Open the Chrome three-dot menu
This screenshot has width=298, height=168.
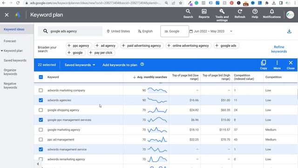coord(295,3)
